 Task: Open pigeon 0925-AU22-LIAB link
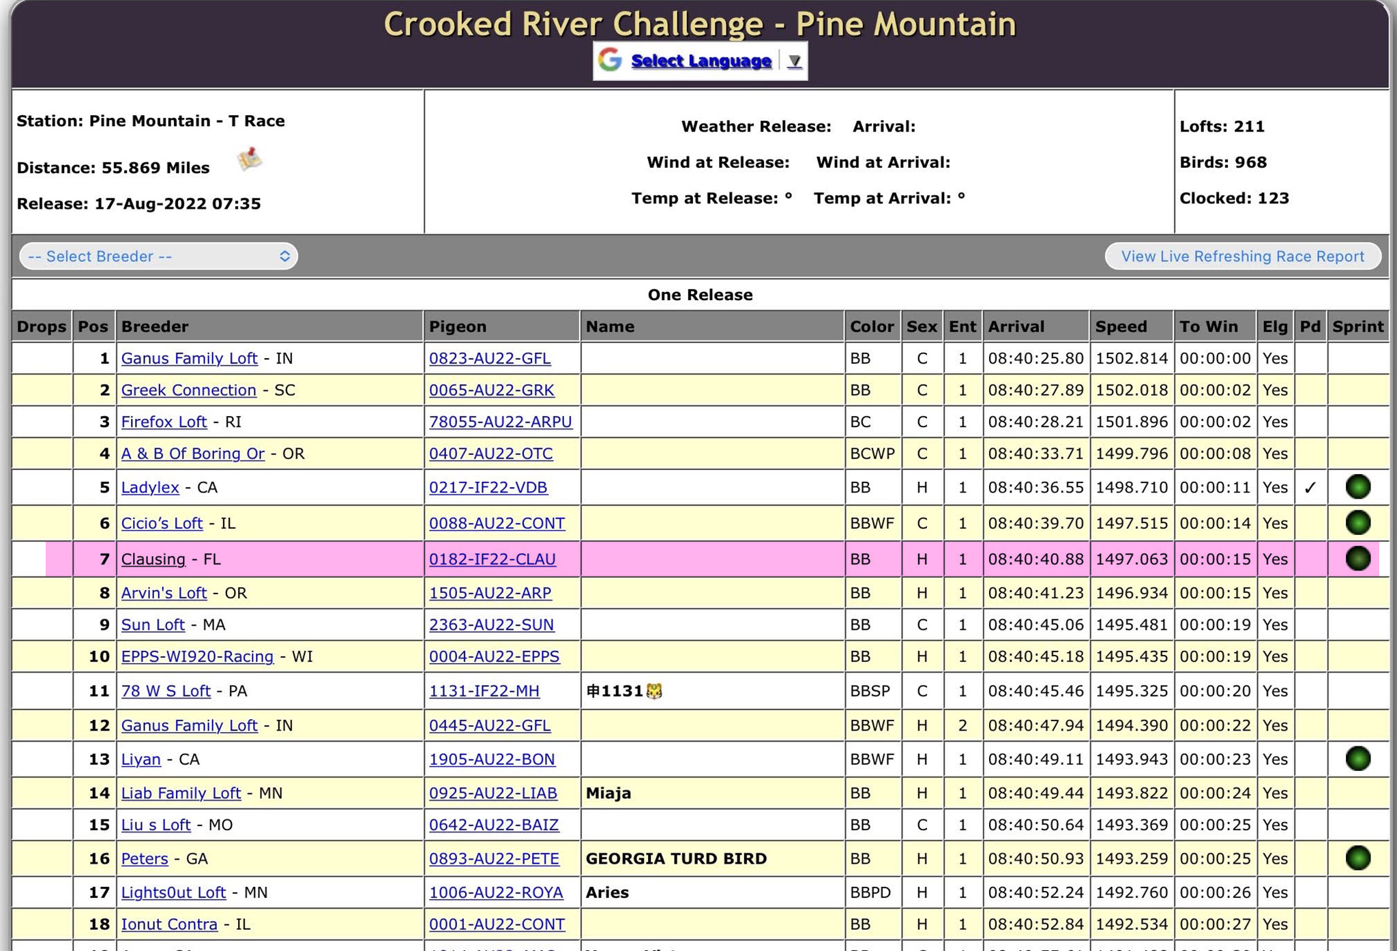click(x=492, y=793)
